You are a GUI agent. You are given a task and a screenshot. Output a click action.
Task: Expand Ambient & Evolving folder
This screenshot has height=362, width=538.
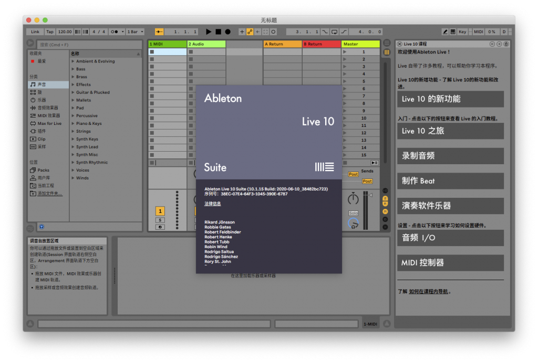(x=73, y=61)
